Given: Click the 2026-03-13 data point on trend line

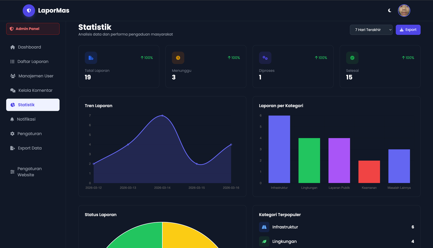Looking at the screenshot, I should 128,144.
